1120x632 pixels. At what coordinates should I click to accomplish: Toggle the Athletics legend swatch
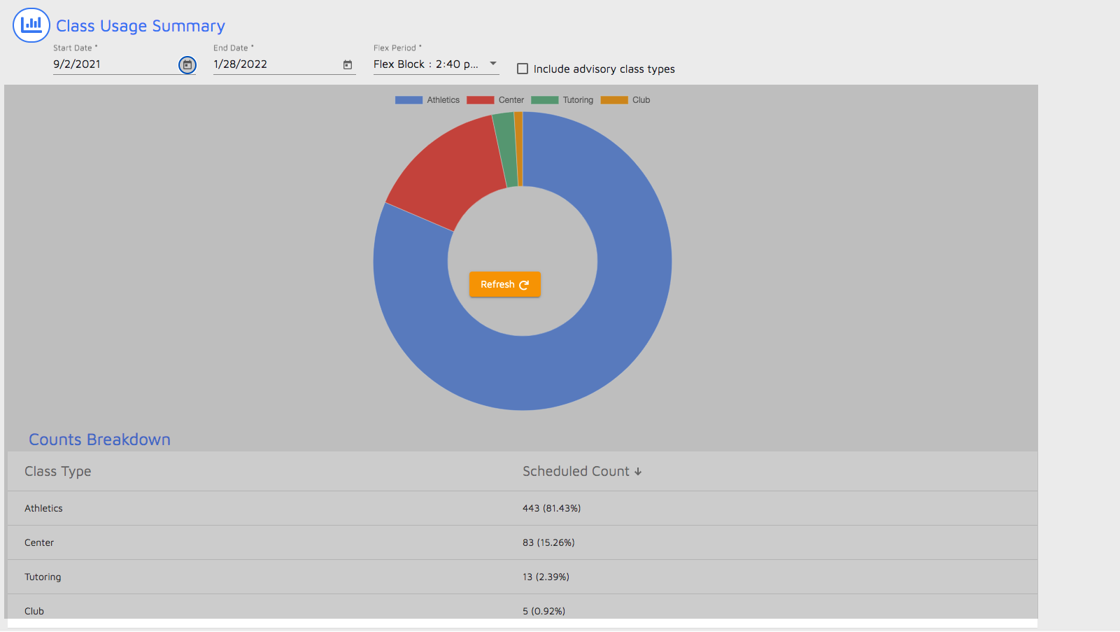click(409, 100)
